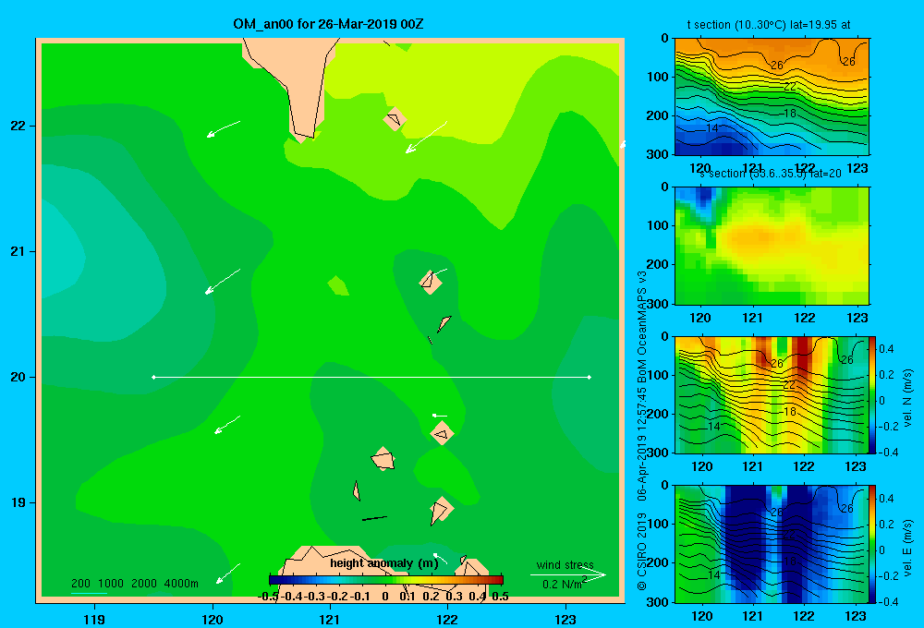924x628 pixels.
Task: Click the island near 18.9N 121.9E
Action: pyautogui.click(x=441, y=510)
